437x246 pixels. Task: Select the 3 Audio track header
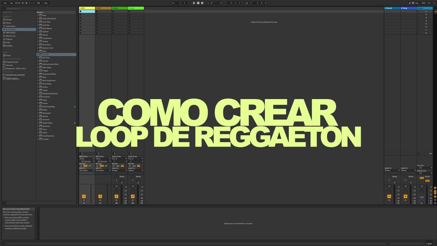click(x=119, y=8)
